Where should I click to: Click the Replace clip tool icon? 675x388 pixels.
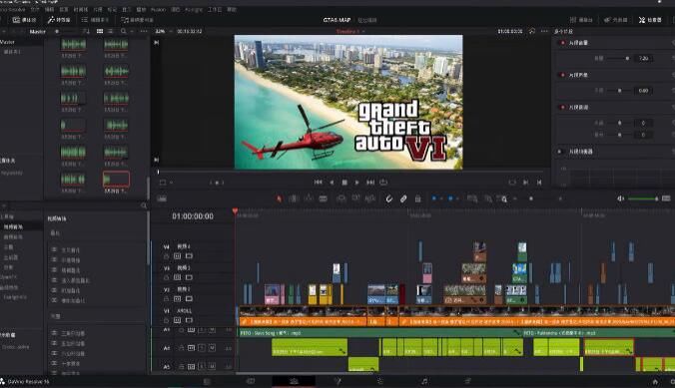click(370, 198)
